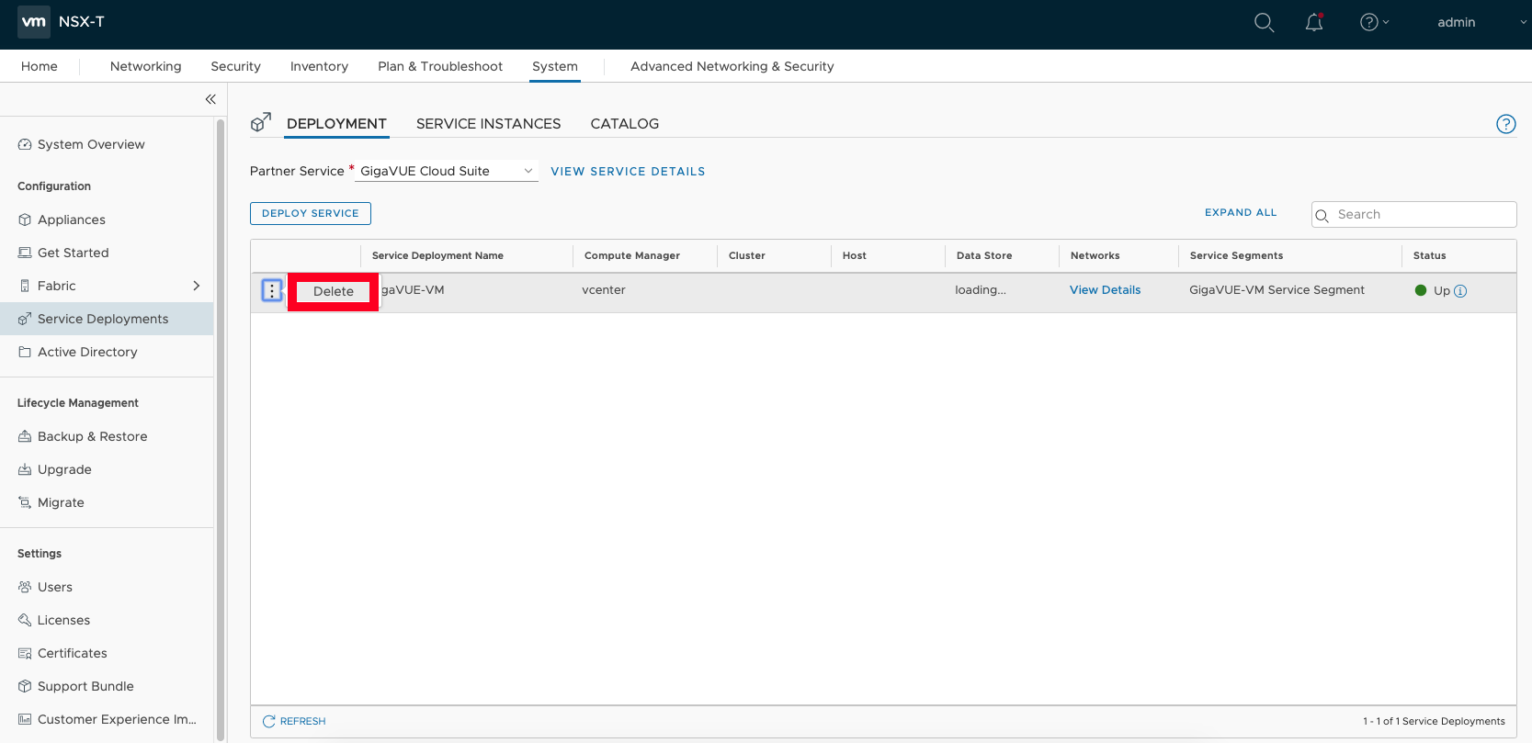Click the Up status info icon
This screenshot has width=1532, height=743.
point(1460,291)
